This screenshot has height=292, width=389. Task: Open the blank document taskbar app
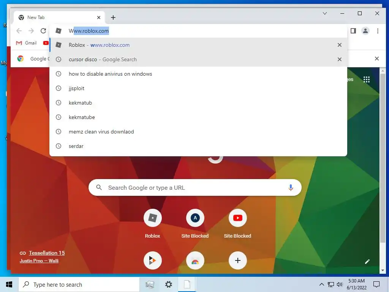click(x=187, y=284)
